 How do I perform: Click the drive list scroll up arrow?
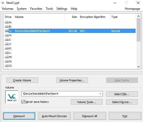click(138, 16)
